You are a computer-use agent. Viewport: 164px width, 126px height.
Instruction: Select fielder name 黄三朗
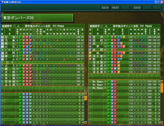10,78
